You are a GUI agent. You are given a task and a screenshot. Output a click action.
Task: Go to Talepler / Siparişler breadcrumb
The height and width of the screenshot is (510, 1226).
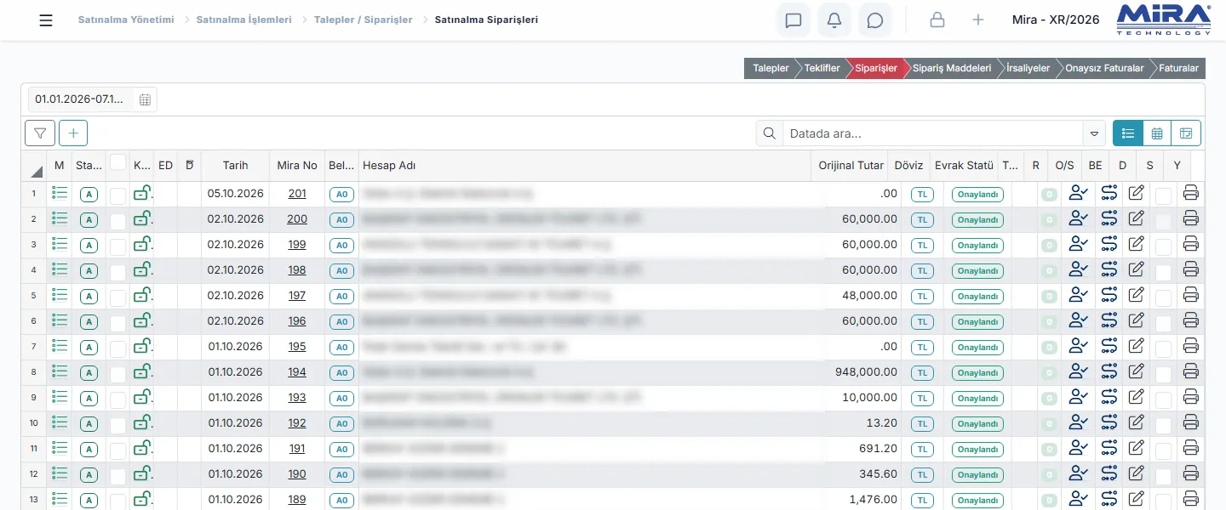[x=363, y=20]
